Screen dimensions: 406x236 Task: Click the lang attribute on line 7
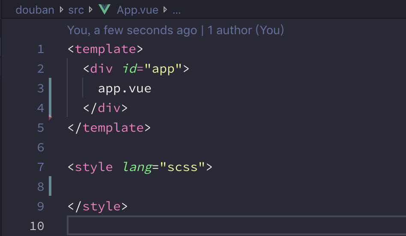(x=137, y=167)
